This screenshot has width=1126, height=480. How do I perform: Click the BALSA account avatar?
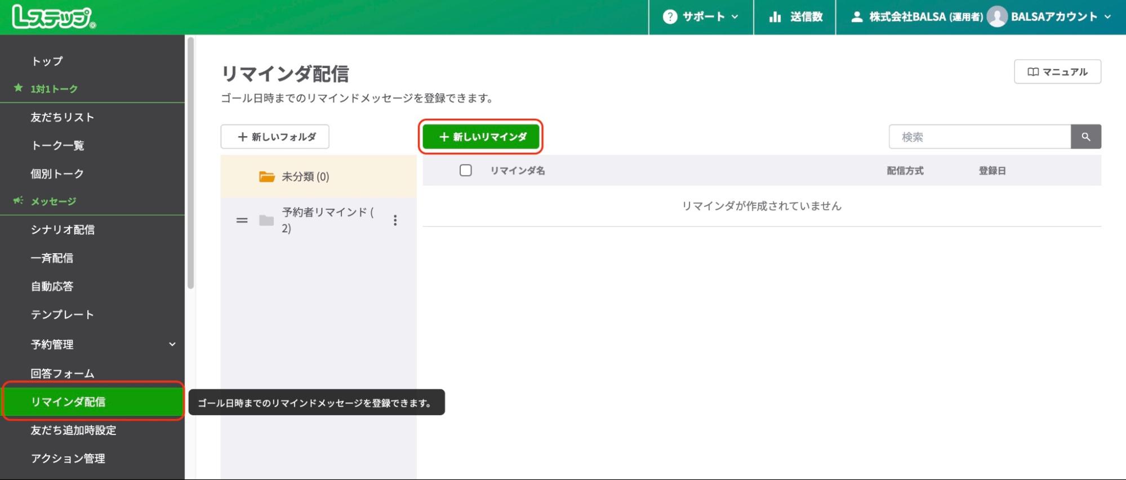[996, 17]
